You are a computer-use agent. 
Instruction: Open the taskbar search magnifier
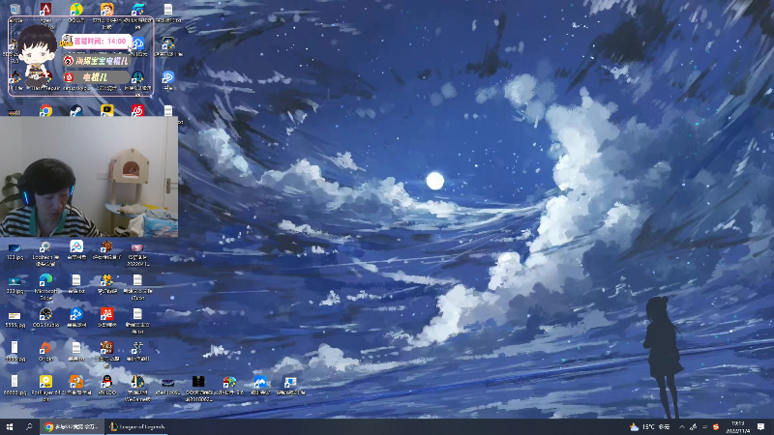[29, 426]
